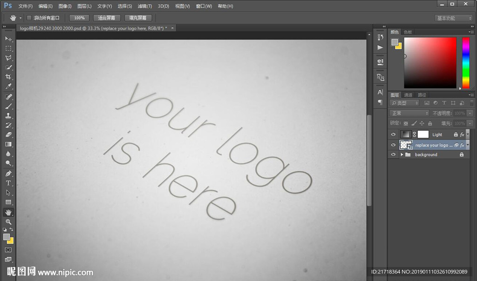The image size is (477, 281).
Task: Open the History panel icon
Action: click(x=380, y=38)
